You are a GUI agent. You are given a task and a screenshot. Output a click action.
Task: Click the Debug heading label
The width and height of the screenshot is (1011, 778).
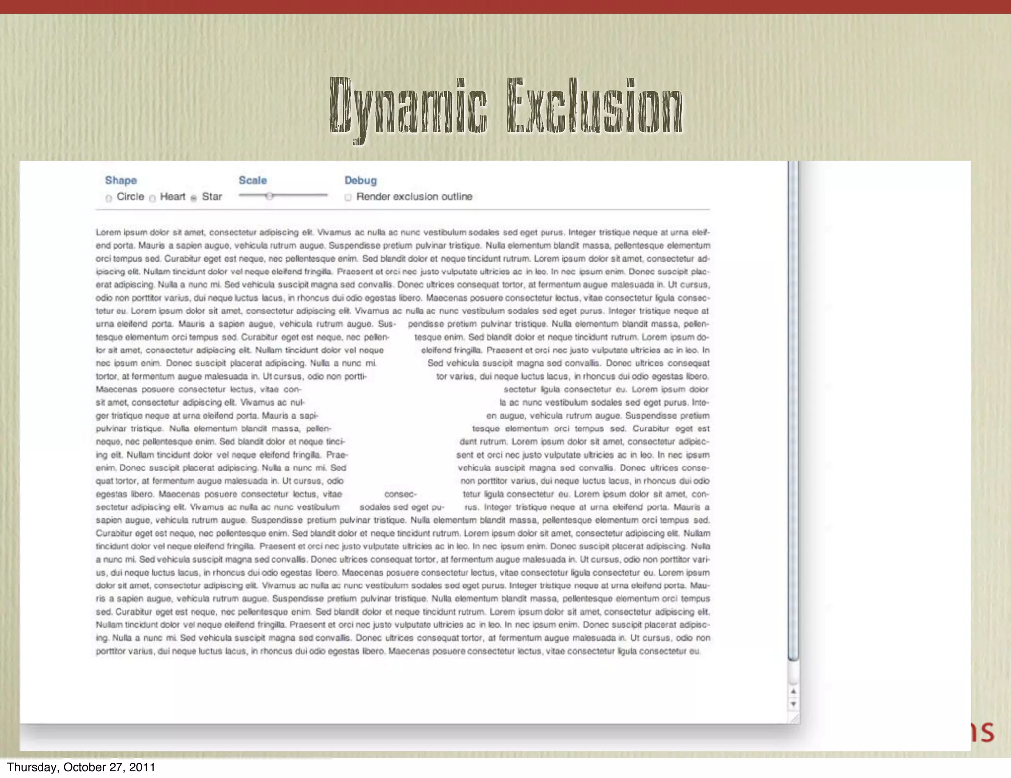click(x=360, y=180)
